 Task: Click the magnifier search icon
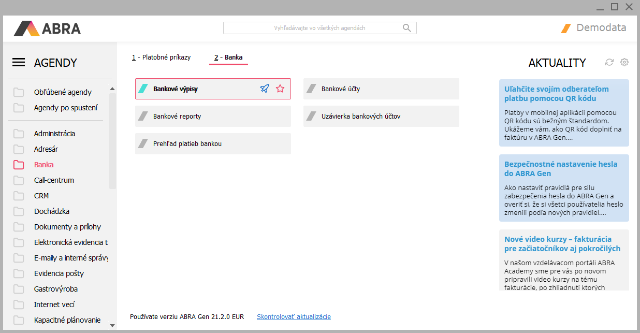coord(407,28)
